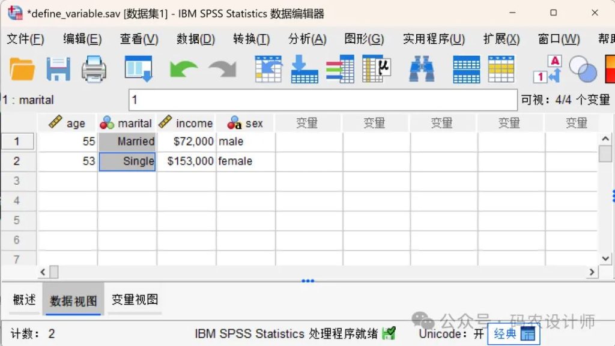
Task: Click the Print icon in the toolbar
Action: (x=94, y=69)
